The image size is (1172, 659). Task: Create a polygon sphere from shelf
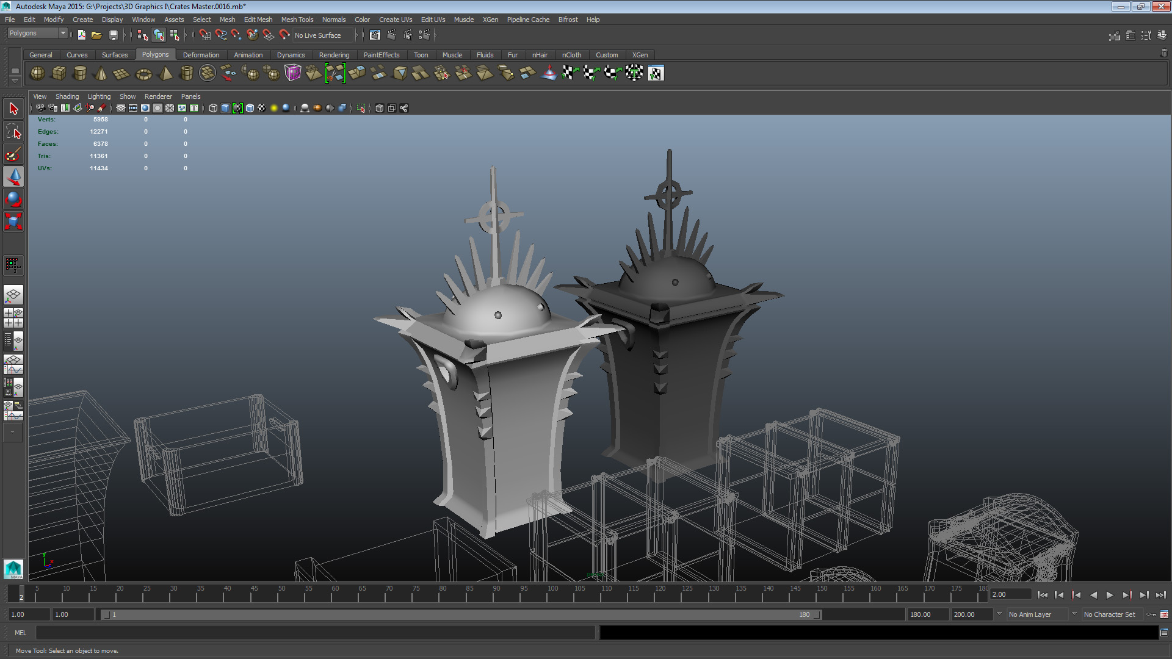pyautogui.click(x=37, y=73)
